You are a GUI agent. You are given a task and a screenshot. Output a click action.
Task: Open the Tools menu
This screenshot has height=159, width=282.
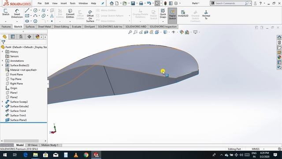(73, 3)
